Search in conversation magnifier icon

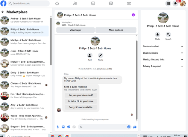click(168, 35)
